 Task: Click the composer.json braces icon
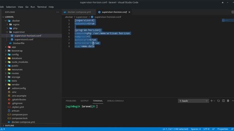(x=9, y=115)
